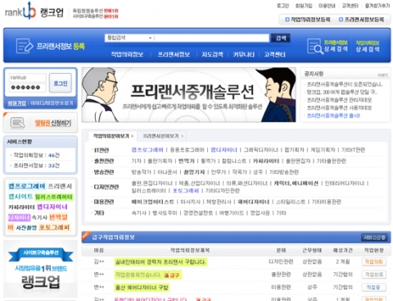Click the 작업의뢰정보등록 button
Viewport: 393px width, 301px height.
[x=308, y=20]
